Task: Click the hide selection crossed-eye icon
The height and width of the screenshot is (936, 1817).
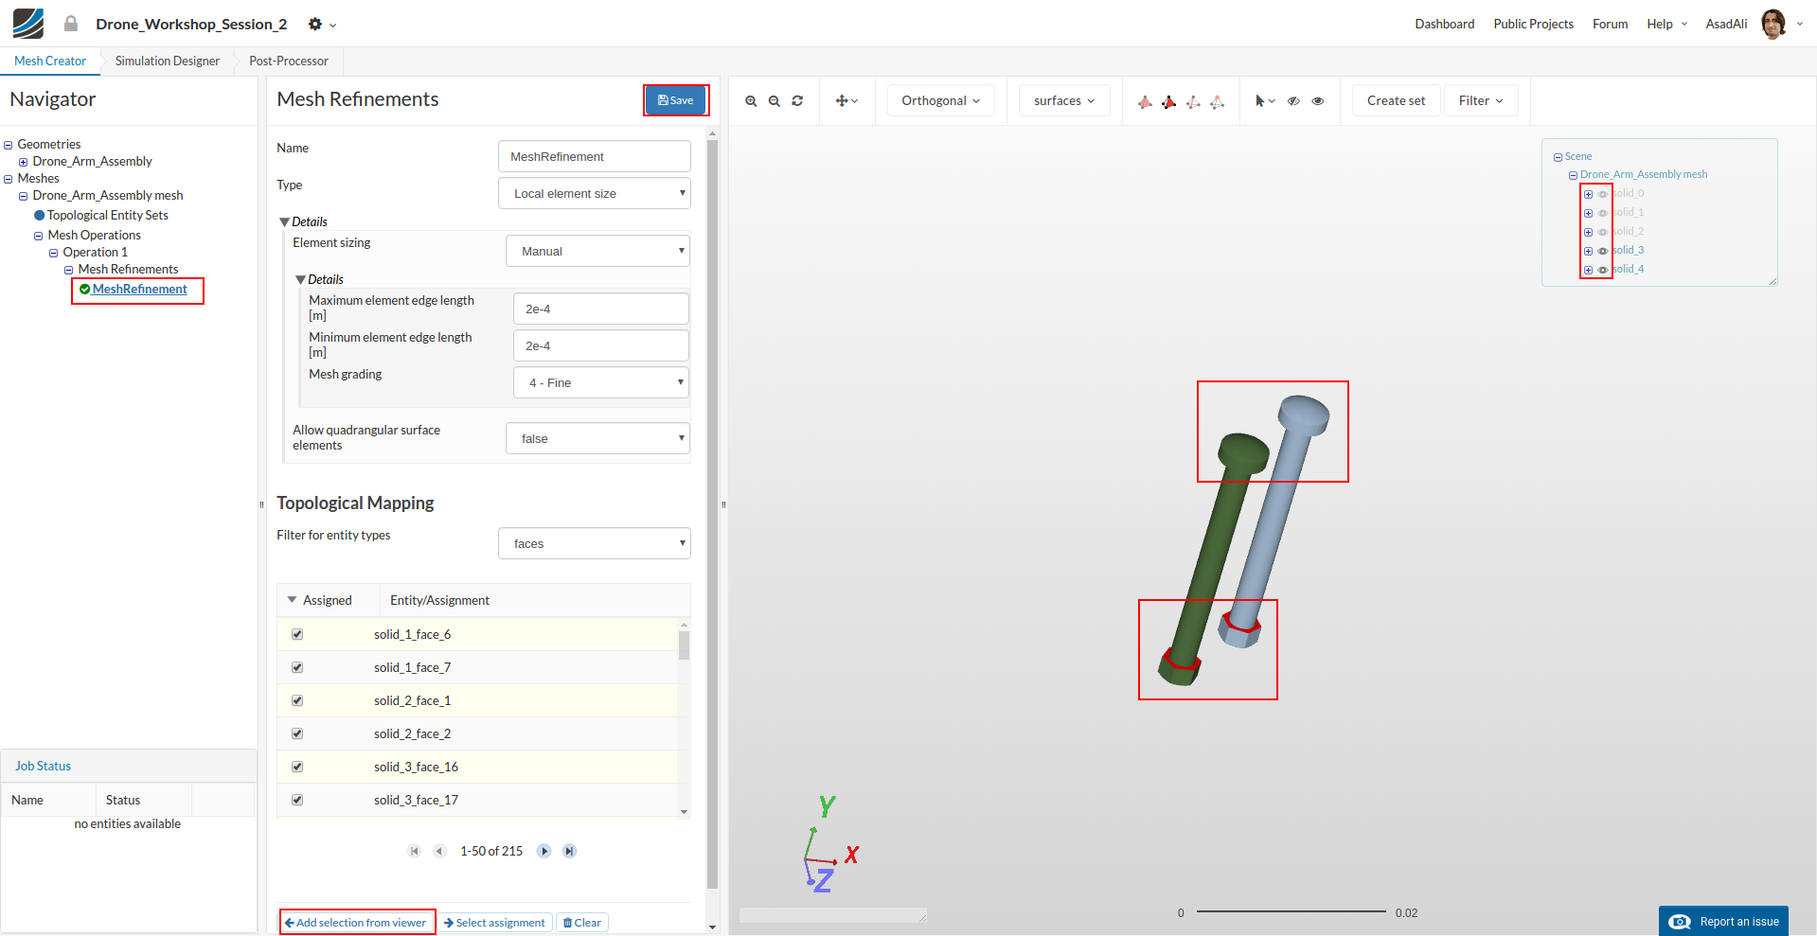Action: coord(1293,100)
